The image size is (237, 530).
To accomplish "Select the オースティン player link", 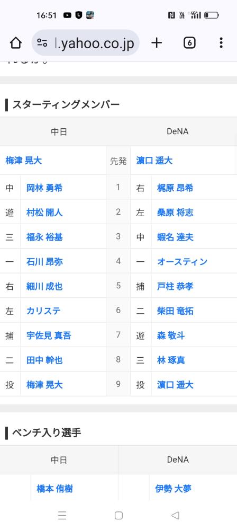I will [183, 262].
